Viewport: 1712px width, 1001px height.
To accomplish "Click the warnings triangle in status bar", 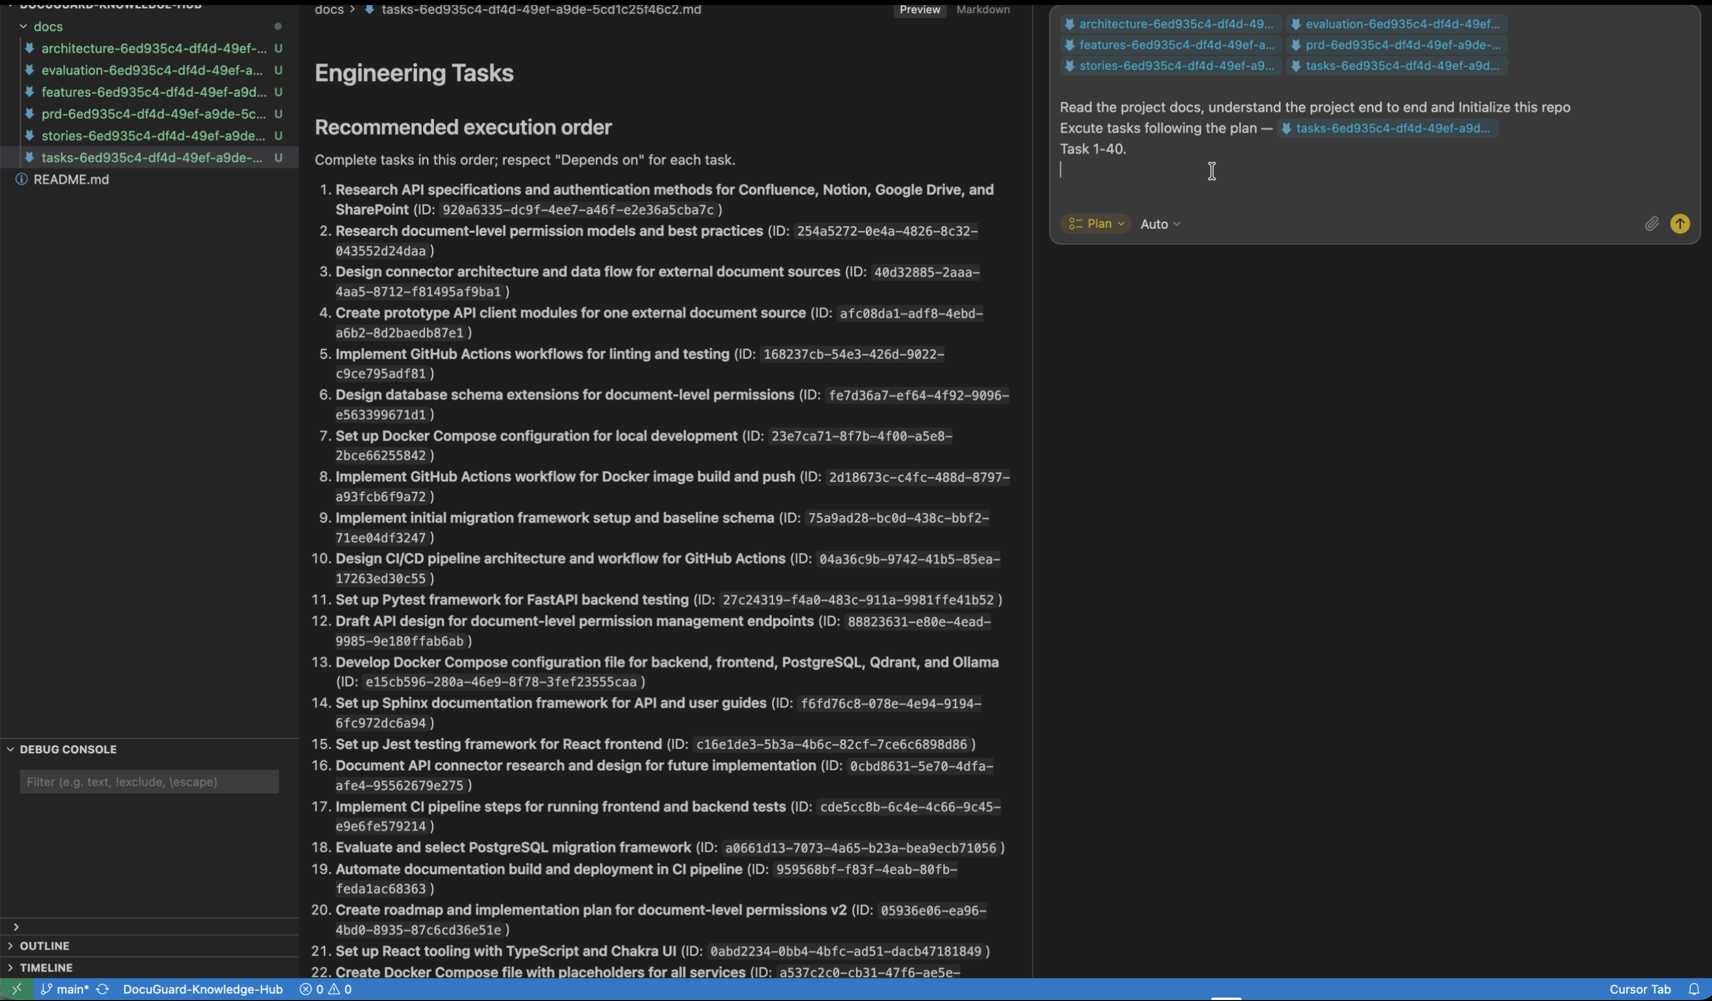I will (334, 989).
